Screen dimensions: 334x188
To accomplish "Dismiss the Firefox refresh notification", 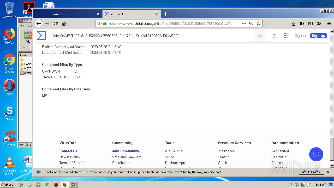I will click(328, 172).
